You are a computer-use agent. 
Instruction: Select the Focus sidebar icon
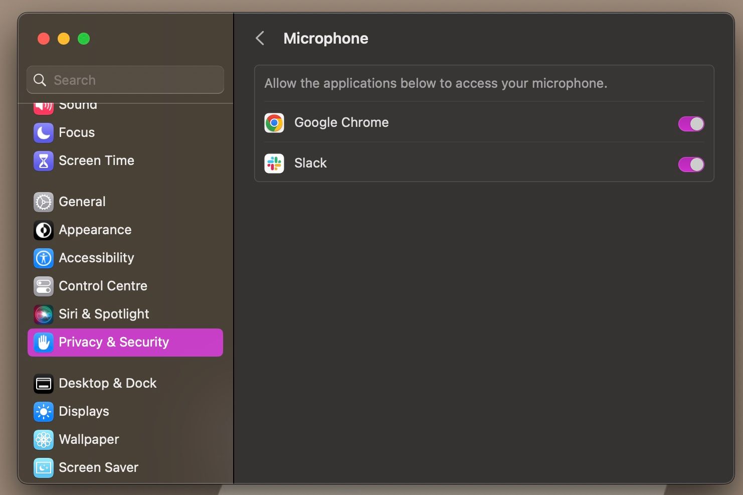click(x=43, y=132)
